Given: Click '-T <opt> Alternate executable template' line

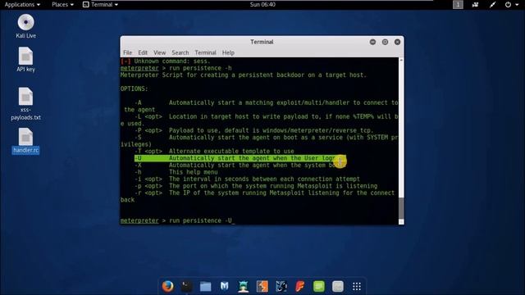Looking at the screenshot, I should point(214,151).
